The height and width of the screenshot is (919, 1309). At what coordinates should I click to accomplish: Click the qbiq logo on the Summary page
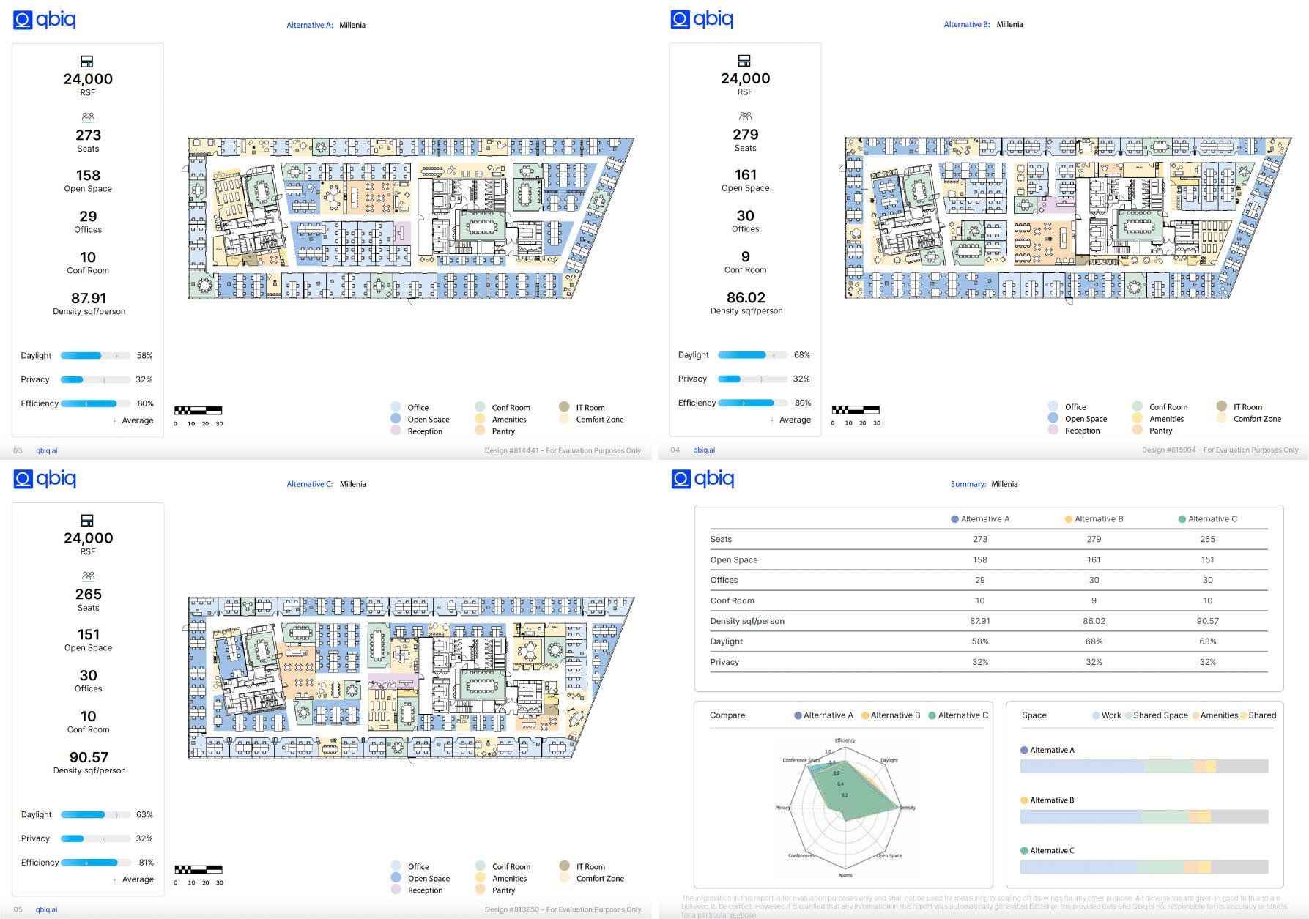(702, 479)
